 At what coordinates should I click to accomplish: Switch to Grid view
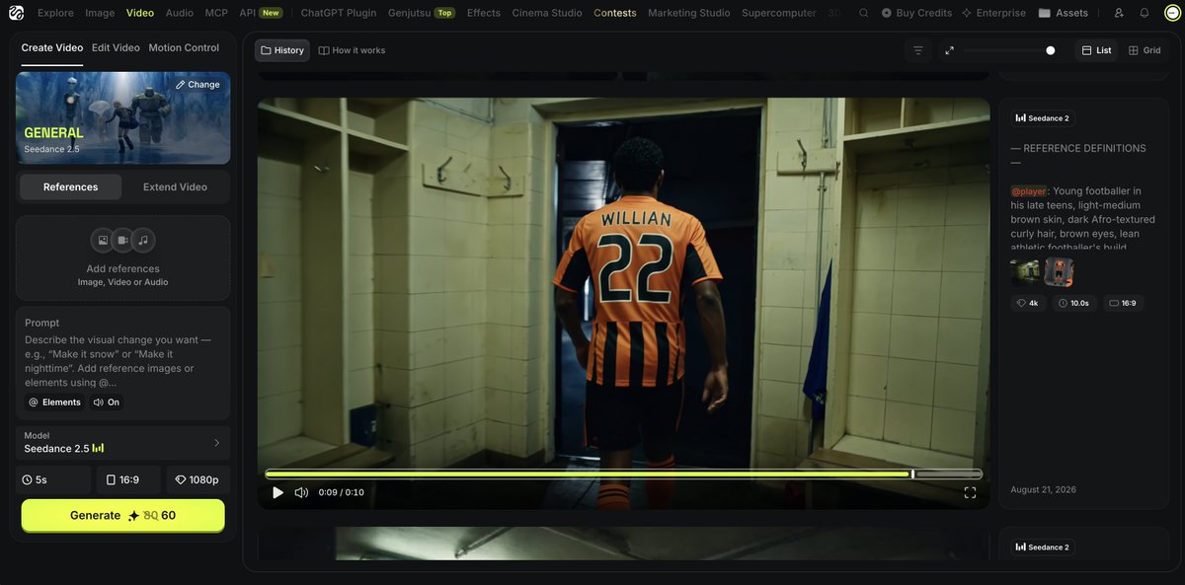[x=1145, y=50]
